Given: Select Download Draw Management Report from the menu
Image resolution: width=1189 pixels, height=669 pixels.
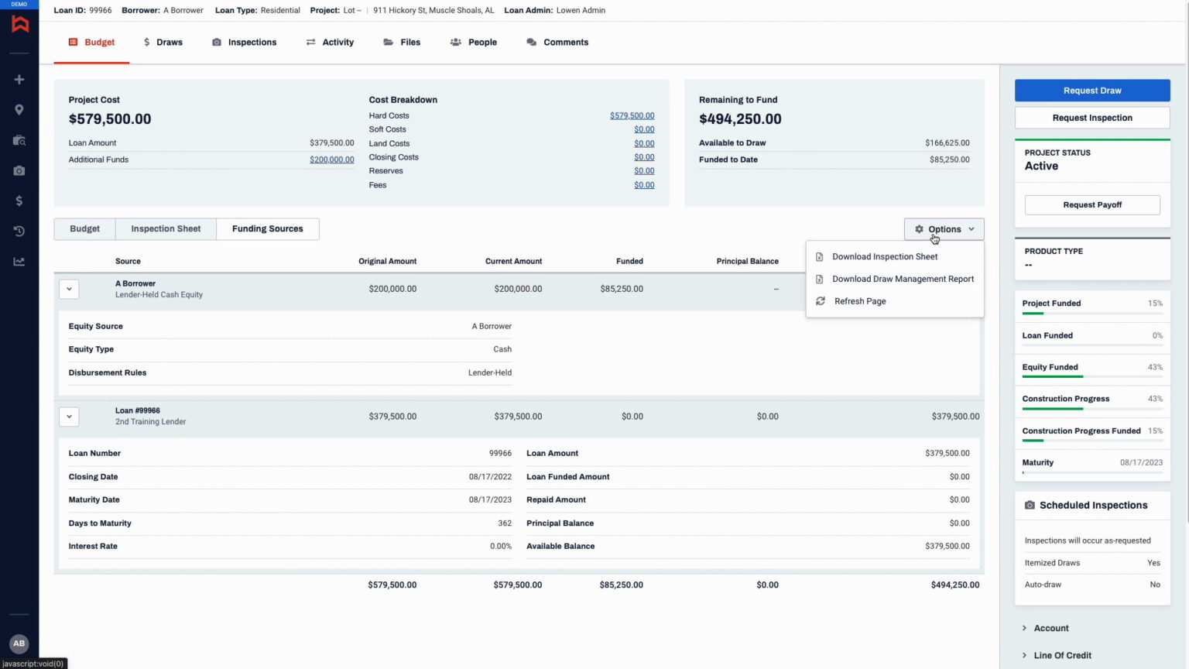Looking at the screenshot, I should (x=903, y=279).
